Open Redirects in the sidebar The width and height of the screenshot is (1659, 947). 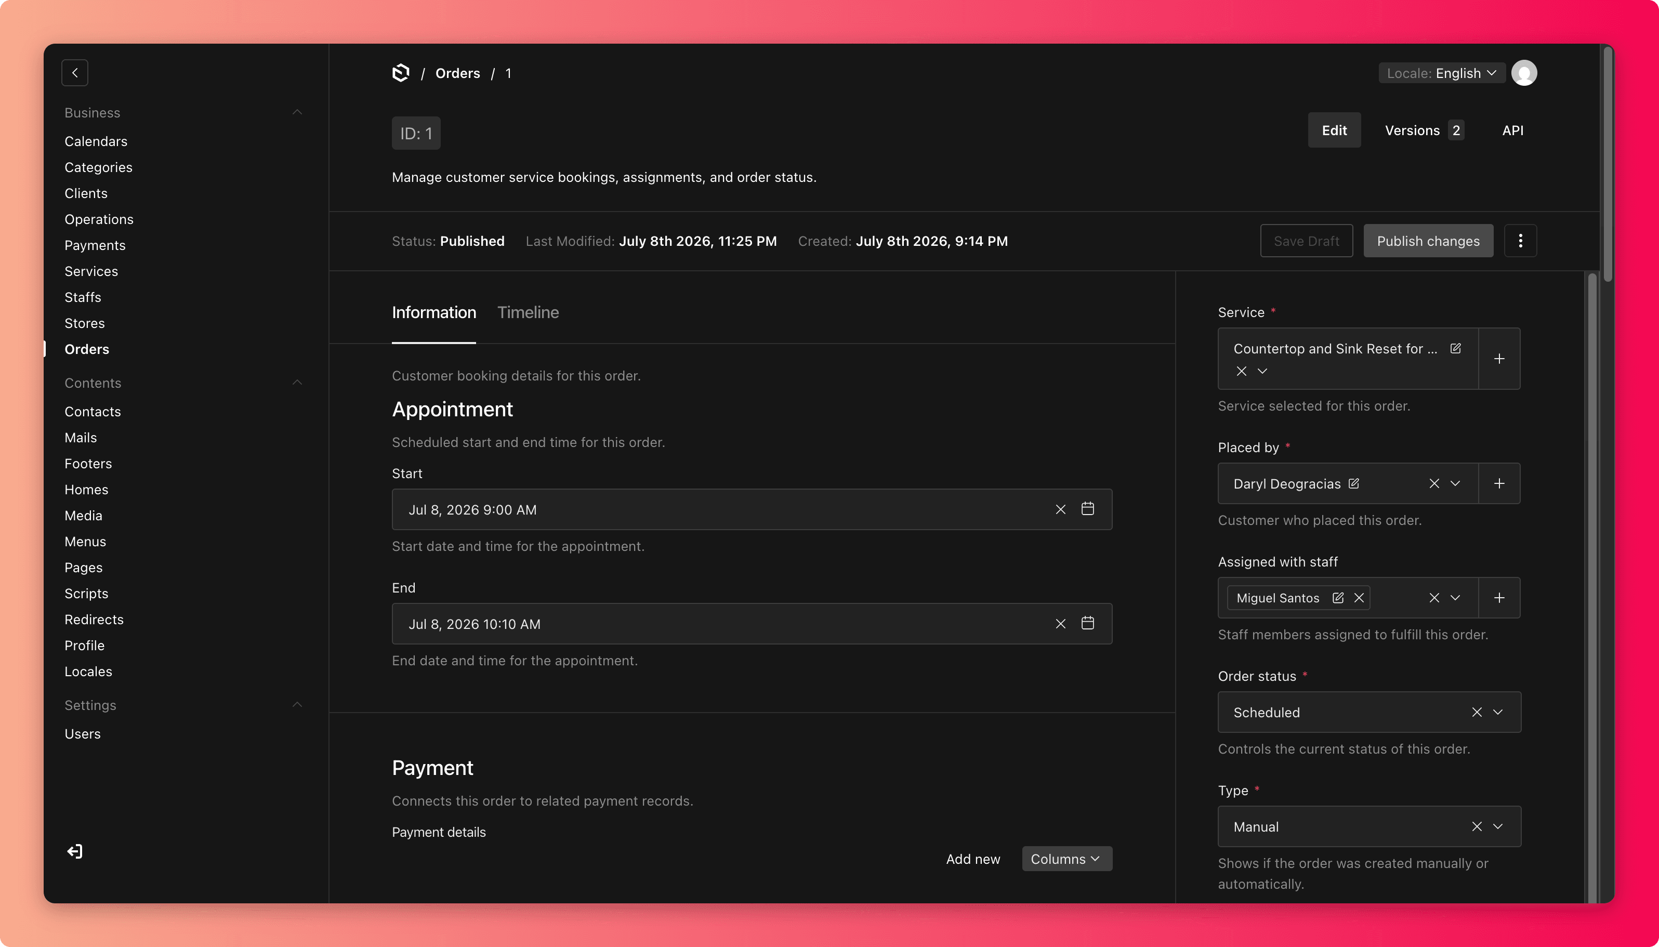[x=94, y=619]
